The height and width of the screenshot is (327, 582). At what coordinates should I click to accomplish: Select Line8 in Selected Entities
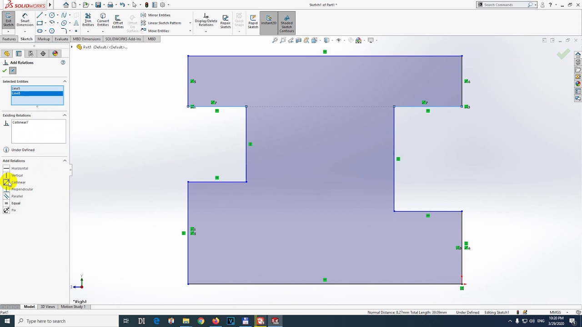click(x=37, y=93)
